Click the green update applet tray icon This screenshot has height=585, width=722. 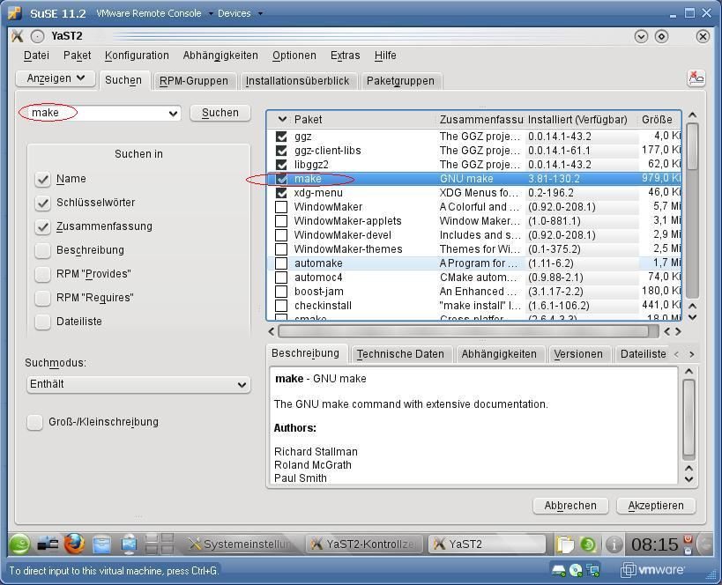[588, 544]
